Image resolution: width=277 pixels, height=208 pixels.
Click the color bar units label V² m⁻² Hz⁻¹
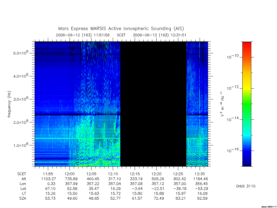click(222, 104)
